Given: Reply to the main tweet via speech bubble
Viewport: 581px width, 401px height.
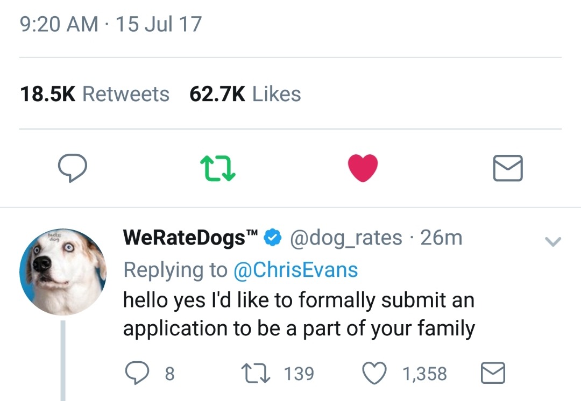Looking at the screenshot, I should [72, 168].
